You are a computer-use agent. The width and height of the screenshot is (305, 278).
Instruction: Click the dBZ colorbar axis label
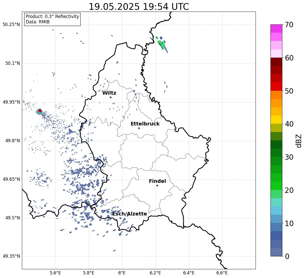299,141
